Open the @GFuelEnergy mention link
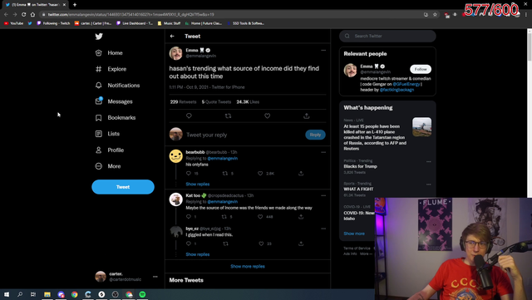The width and height of the screenshot is (532, 300). click(406, 84)
